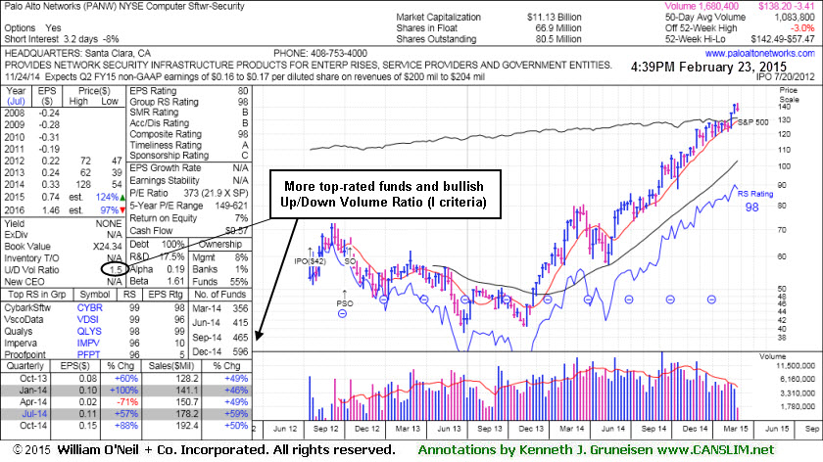823x462 pixels.
Task: Click the phone number 408-753-4000
Action: coord(339,54)
